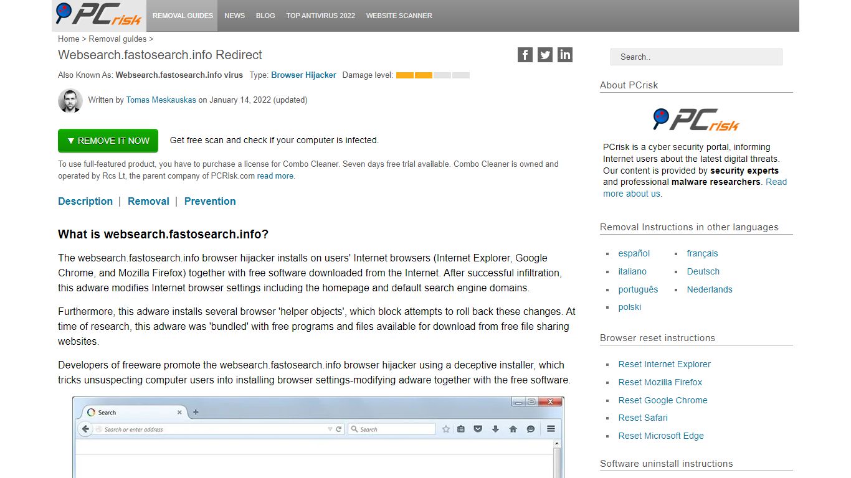Viewport: 851px width, 478px height.
Task: Click the author's profile photo
Action: click(x=70, y=100)
